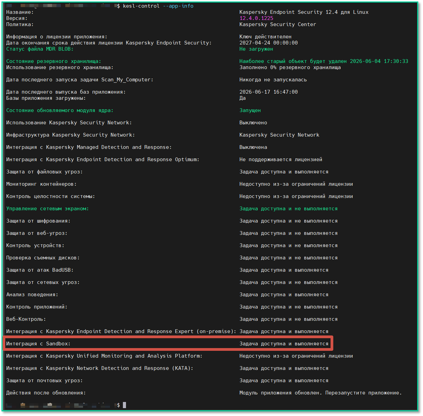Viewport: 423px width, 416px height.
Task: Click the green value Не загружен
Action: pos(256,49)
